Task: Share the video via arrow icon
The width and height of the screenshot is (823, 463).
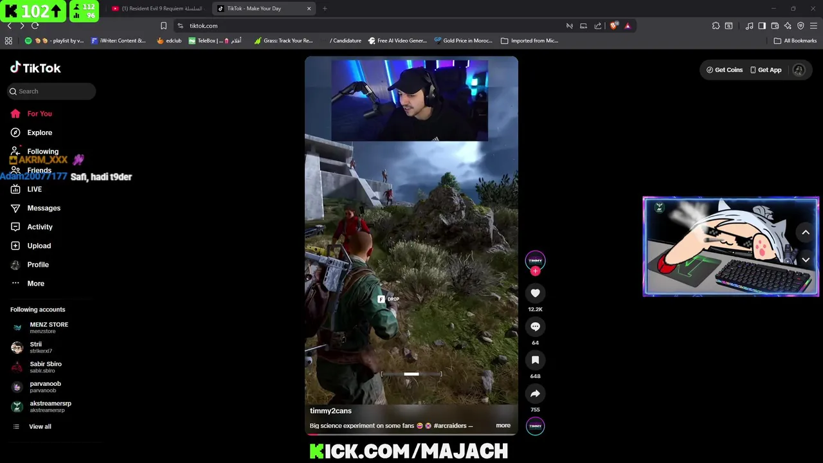Action: pyautogui.click(x=535, y=394)
